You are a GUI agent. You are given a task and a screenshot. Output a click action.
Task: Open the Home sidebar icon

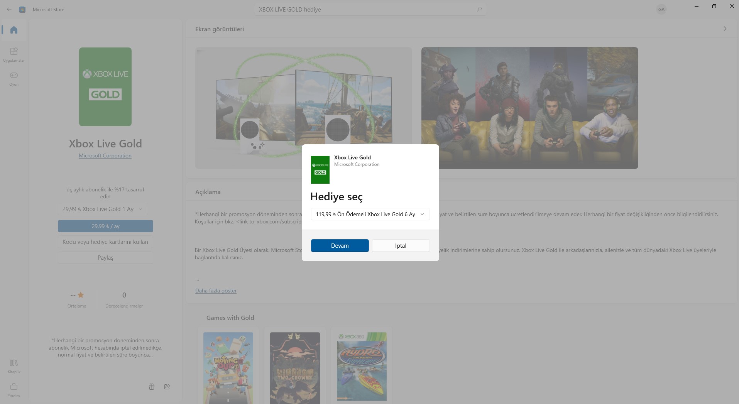click(x=14, y=30)
